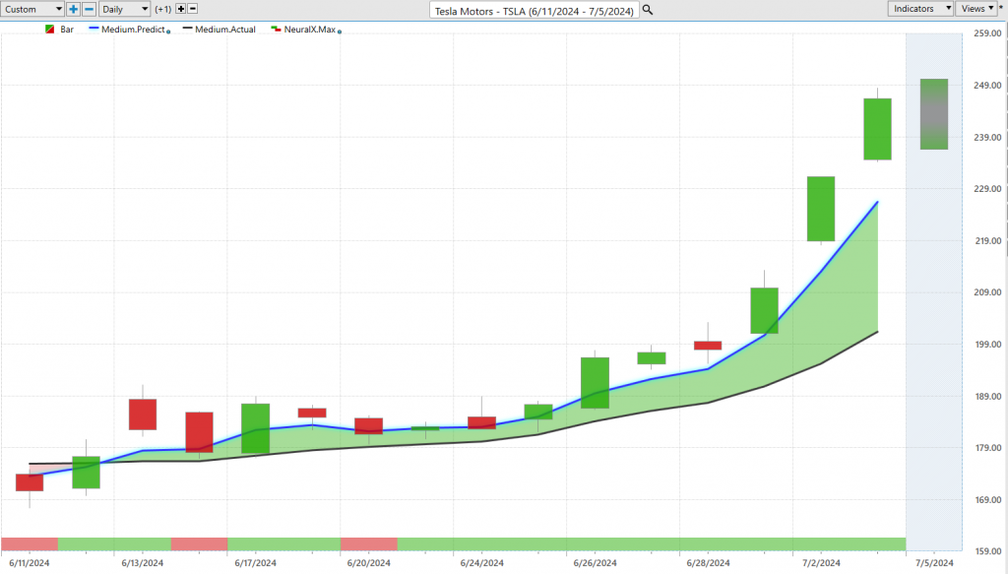Screen dimensions: 1008x574
Task: Click the gray forecast candle for 7/5/2024
Action: 934,114
